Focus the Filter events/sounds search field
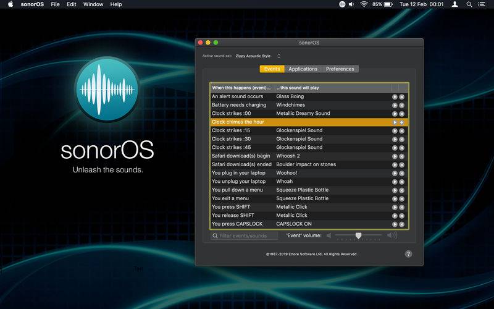The image size is (494, 309). click(244, 236)
